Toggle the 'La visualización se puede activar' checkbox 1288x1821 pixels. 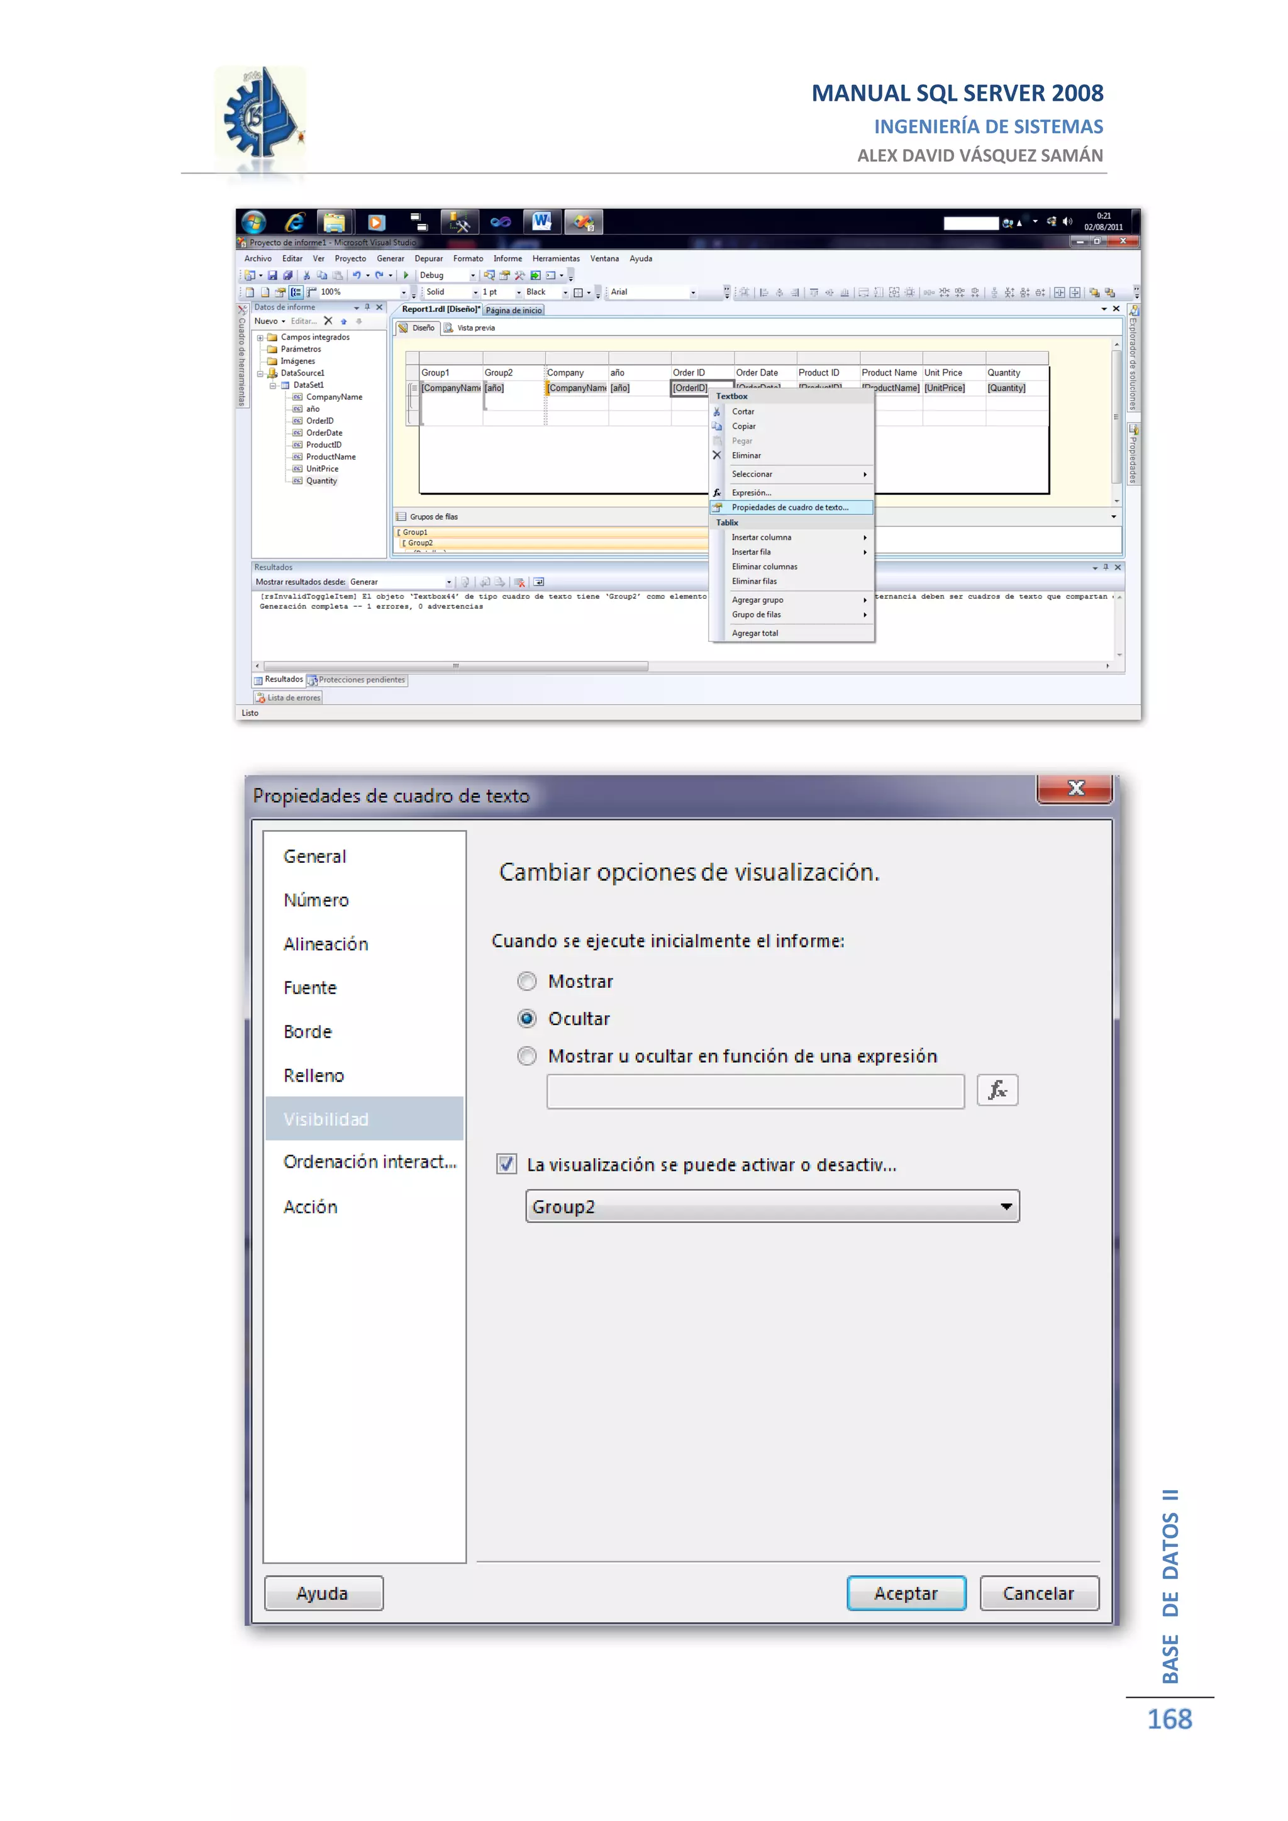[506, 1163]
